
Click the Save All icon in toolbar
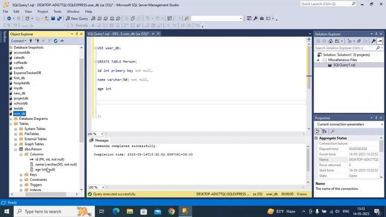pos(59,19)
